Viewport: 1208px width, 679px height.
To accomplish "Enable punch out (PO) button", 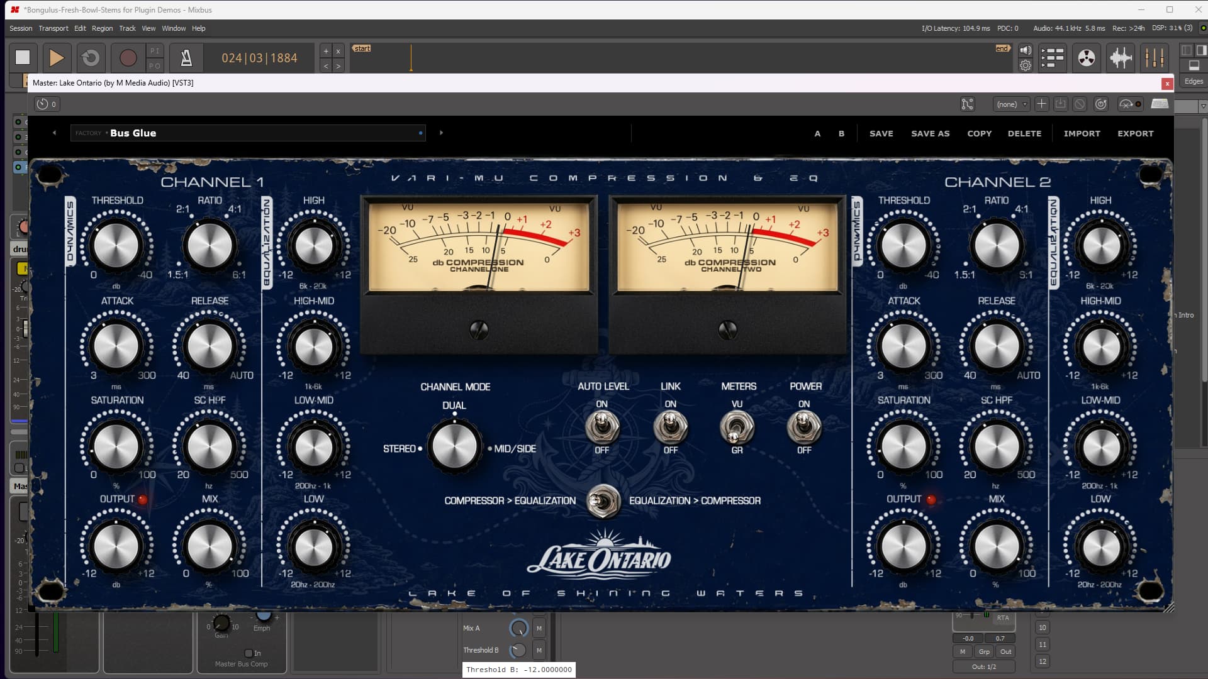I will click(155, 65).
